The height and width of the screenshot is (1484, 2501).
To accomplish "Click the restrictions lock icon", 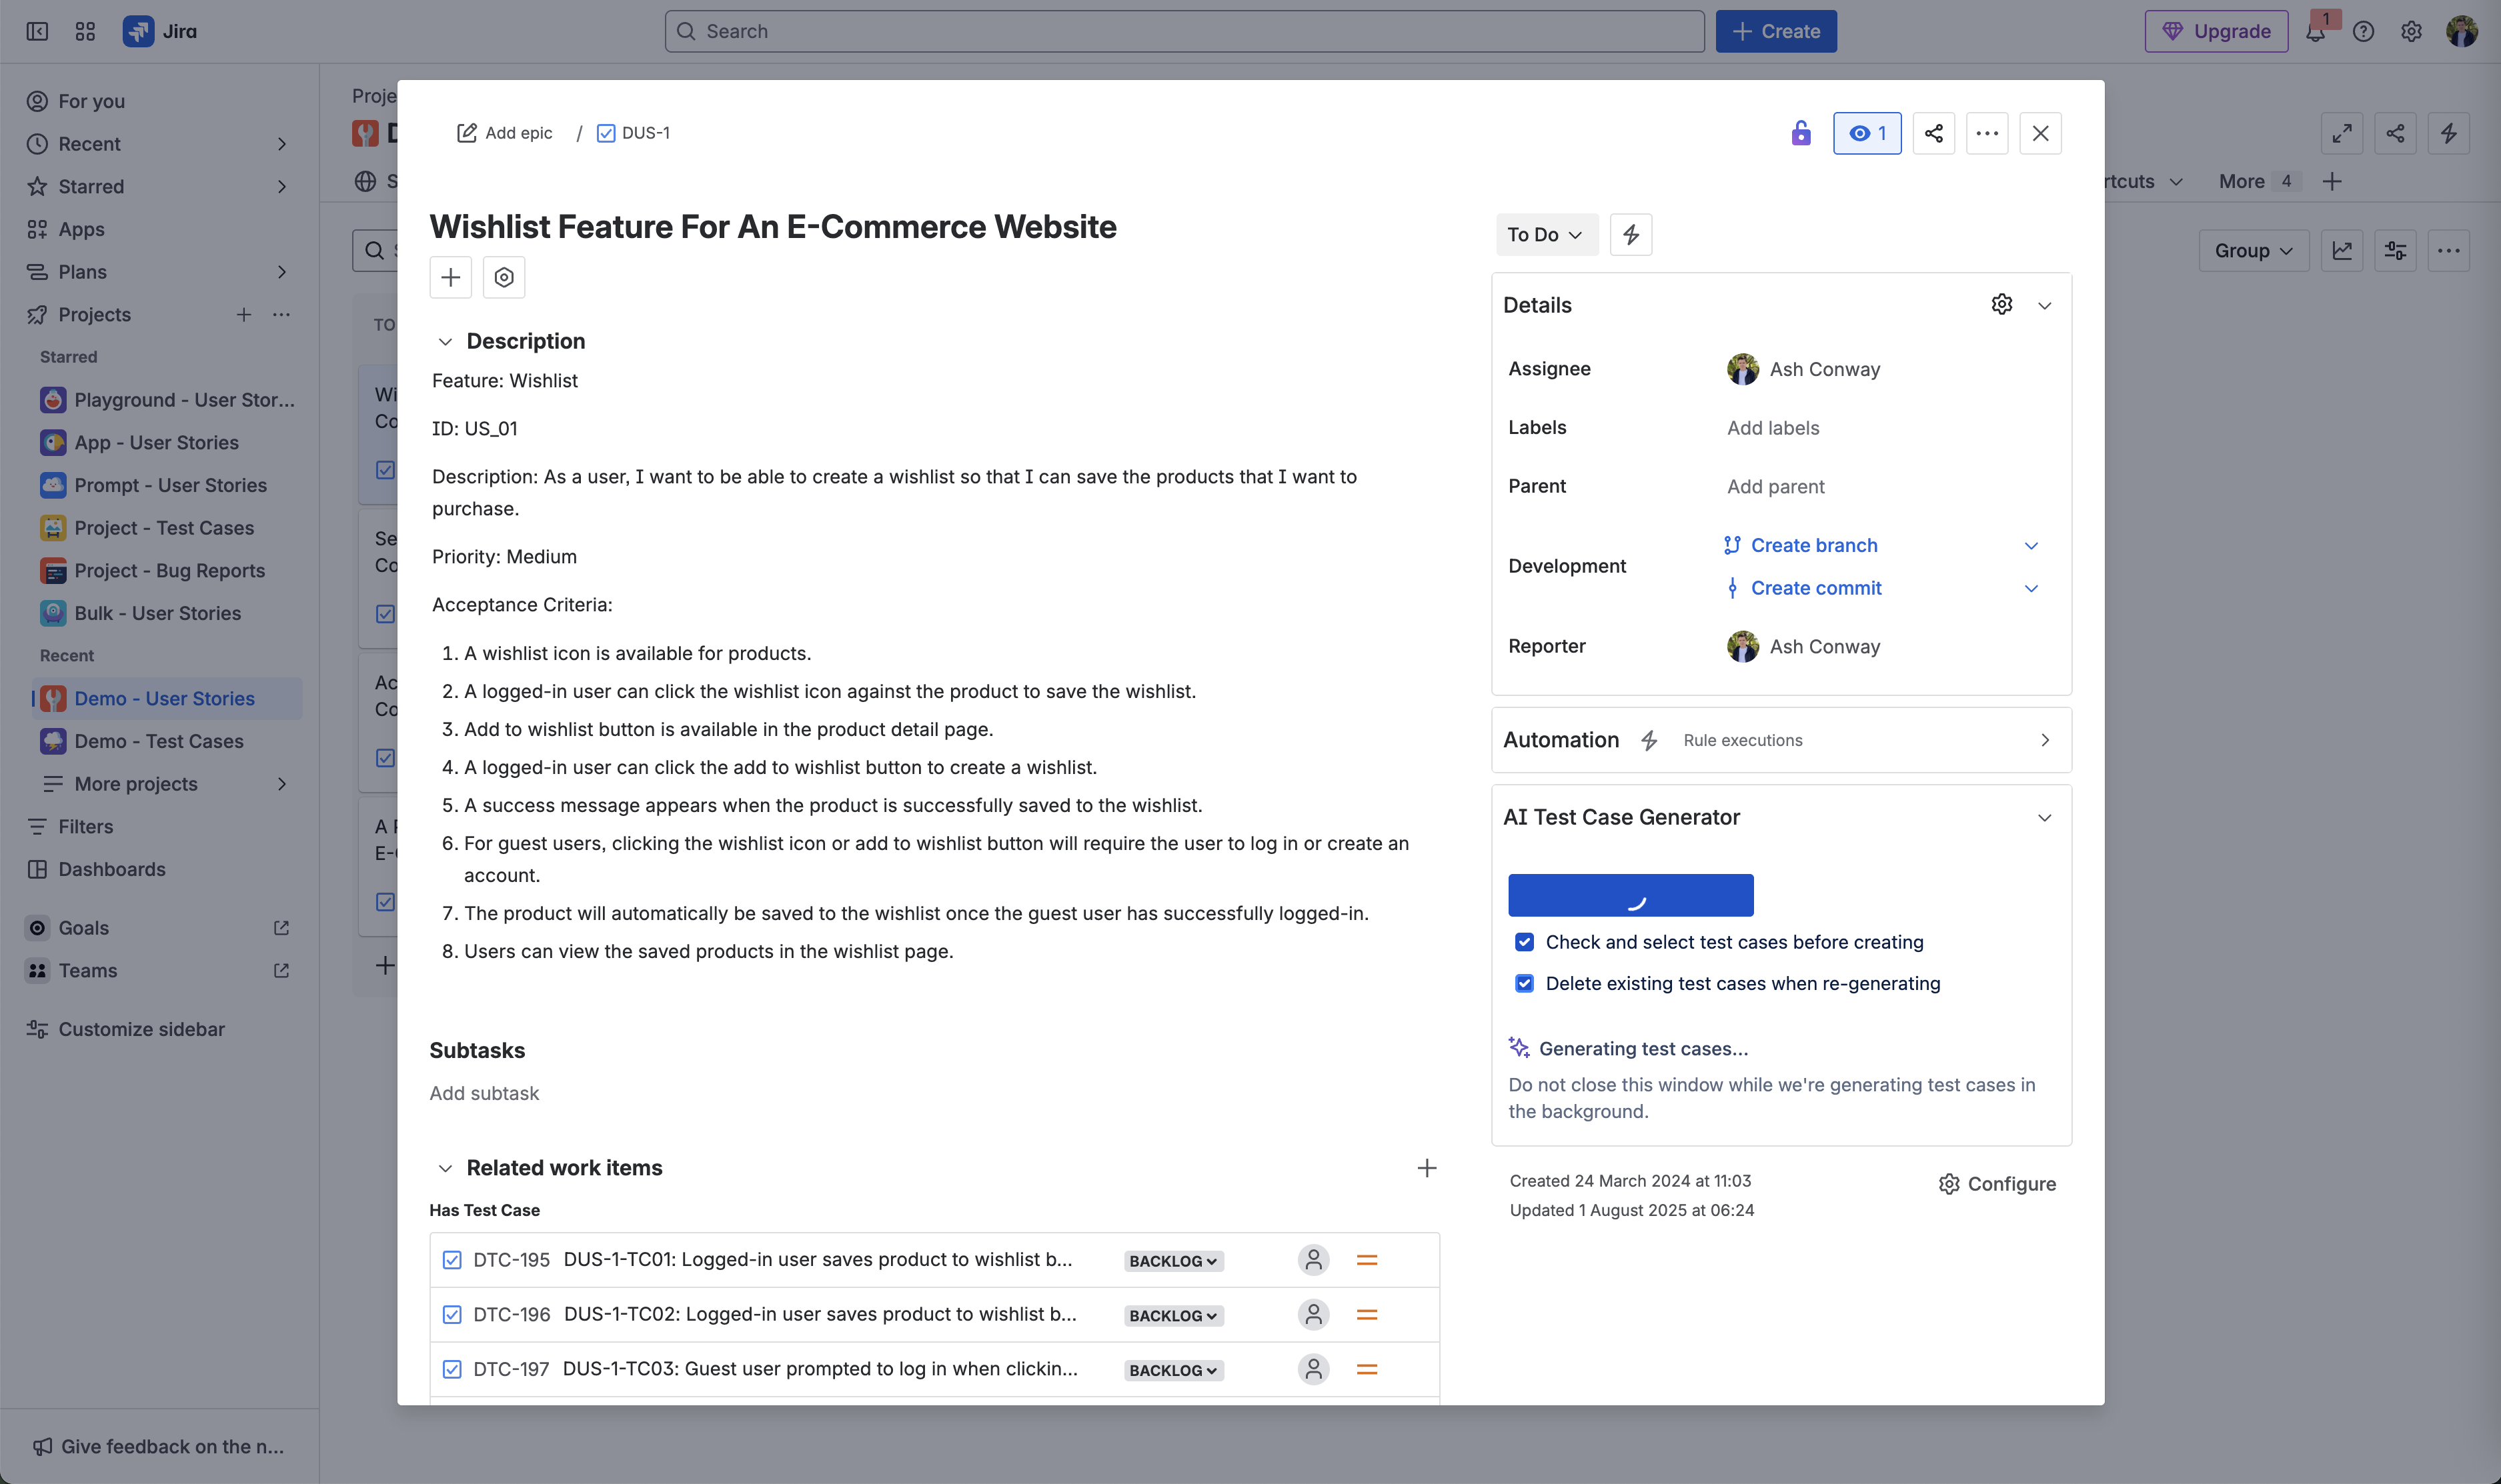I will click(1801, 133).
